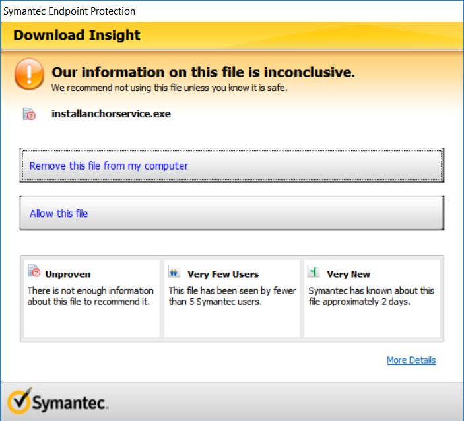This screenshot has height=421, width=464.
Task: Choose the Allow this file button
Action: point(232,213)
